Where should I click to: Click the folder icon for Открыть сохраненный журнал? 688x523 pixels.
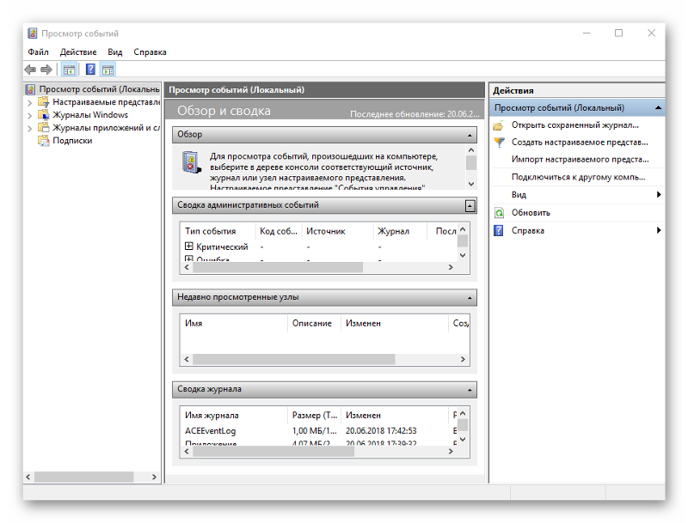(x=499, y=125)
